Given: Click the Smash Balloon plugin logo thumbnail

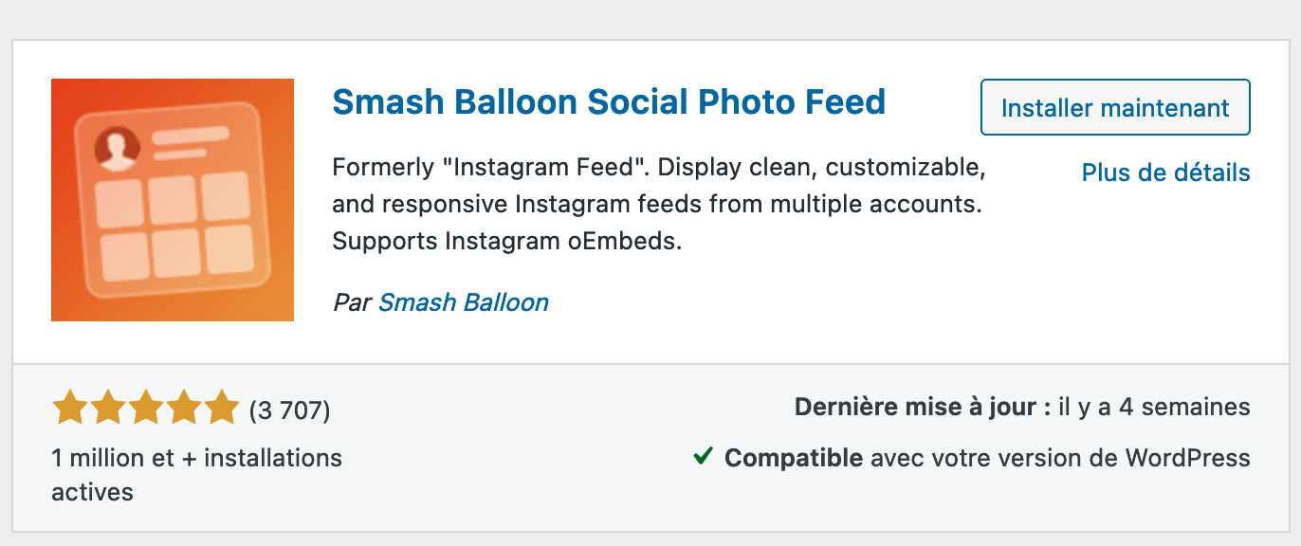Looking at the screenshot, I should coord(172,200).
